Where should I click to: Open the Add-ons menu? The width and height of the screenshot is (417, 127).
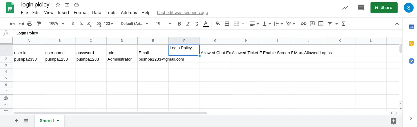pyautogui.click(x=129, y=13)
